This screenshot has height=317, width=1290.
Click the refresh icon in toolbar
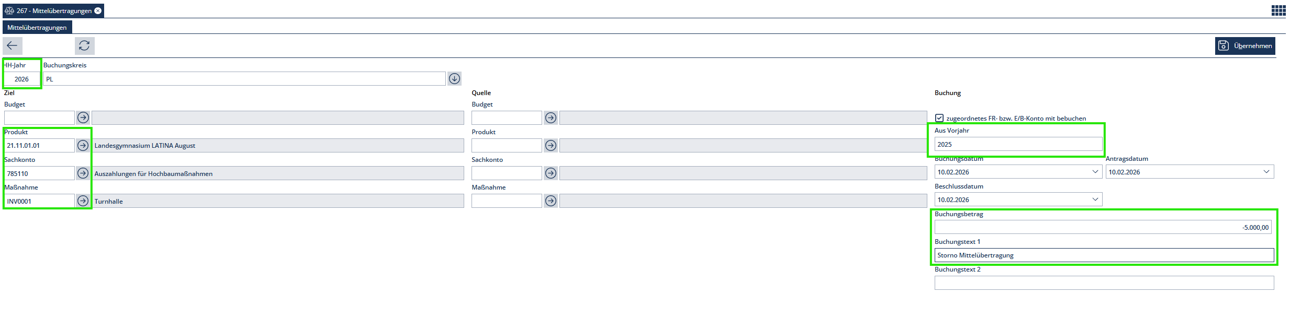(x=84, y=46)
